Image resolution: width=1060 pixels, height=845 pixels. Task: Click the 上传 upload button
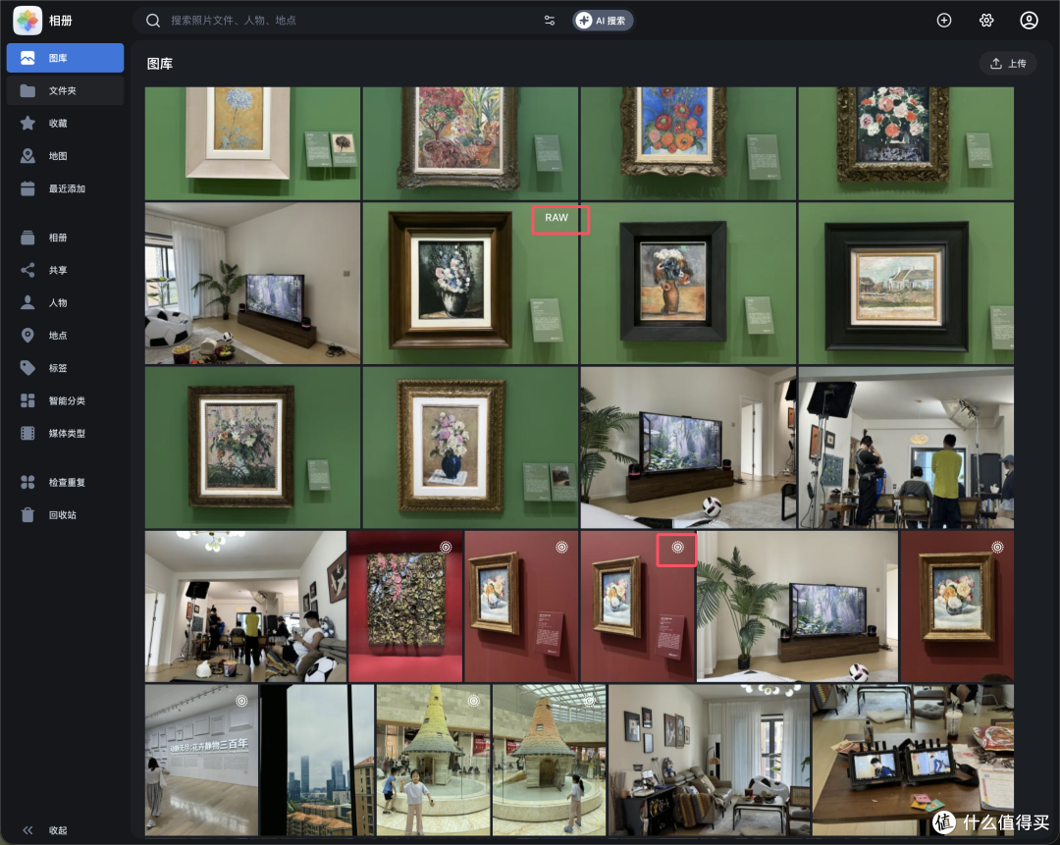click(x=1008, y=64)
